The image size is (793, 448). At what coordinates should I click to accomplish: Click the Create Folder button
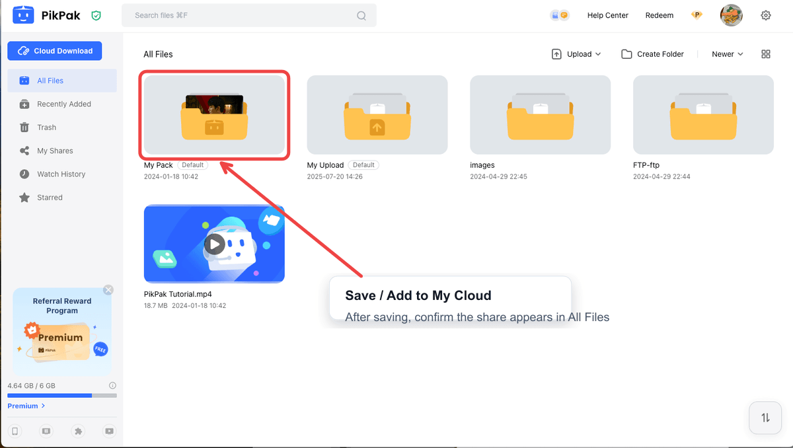pos(653,54)
